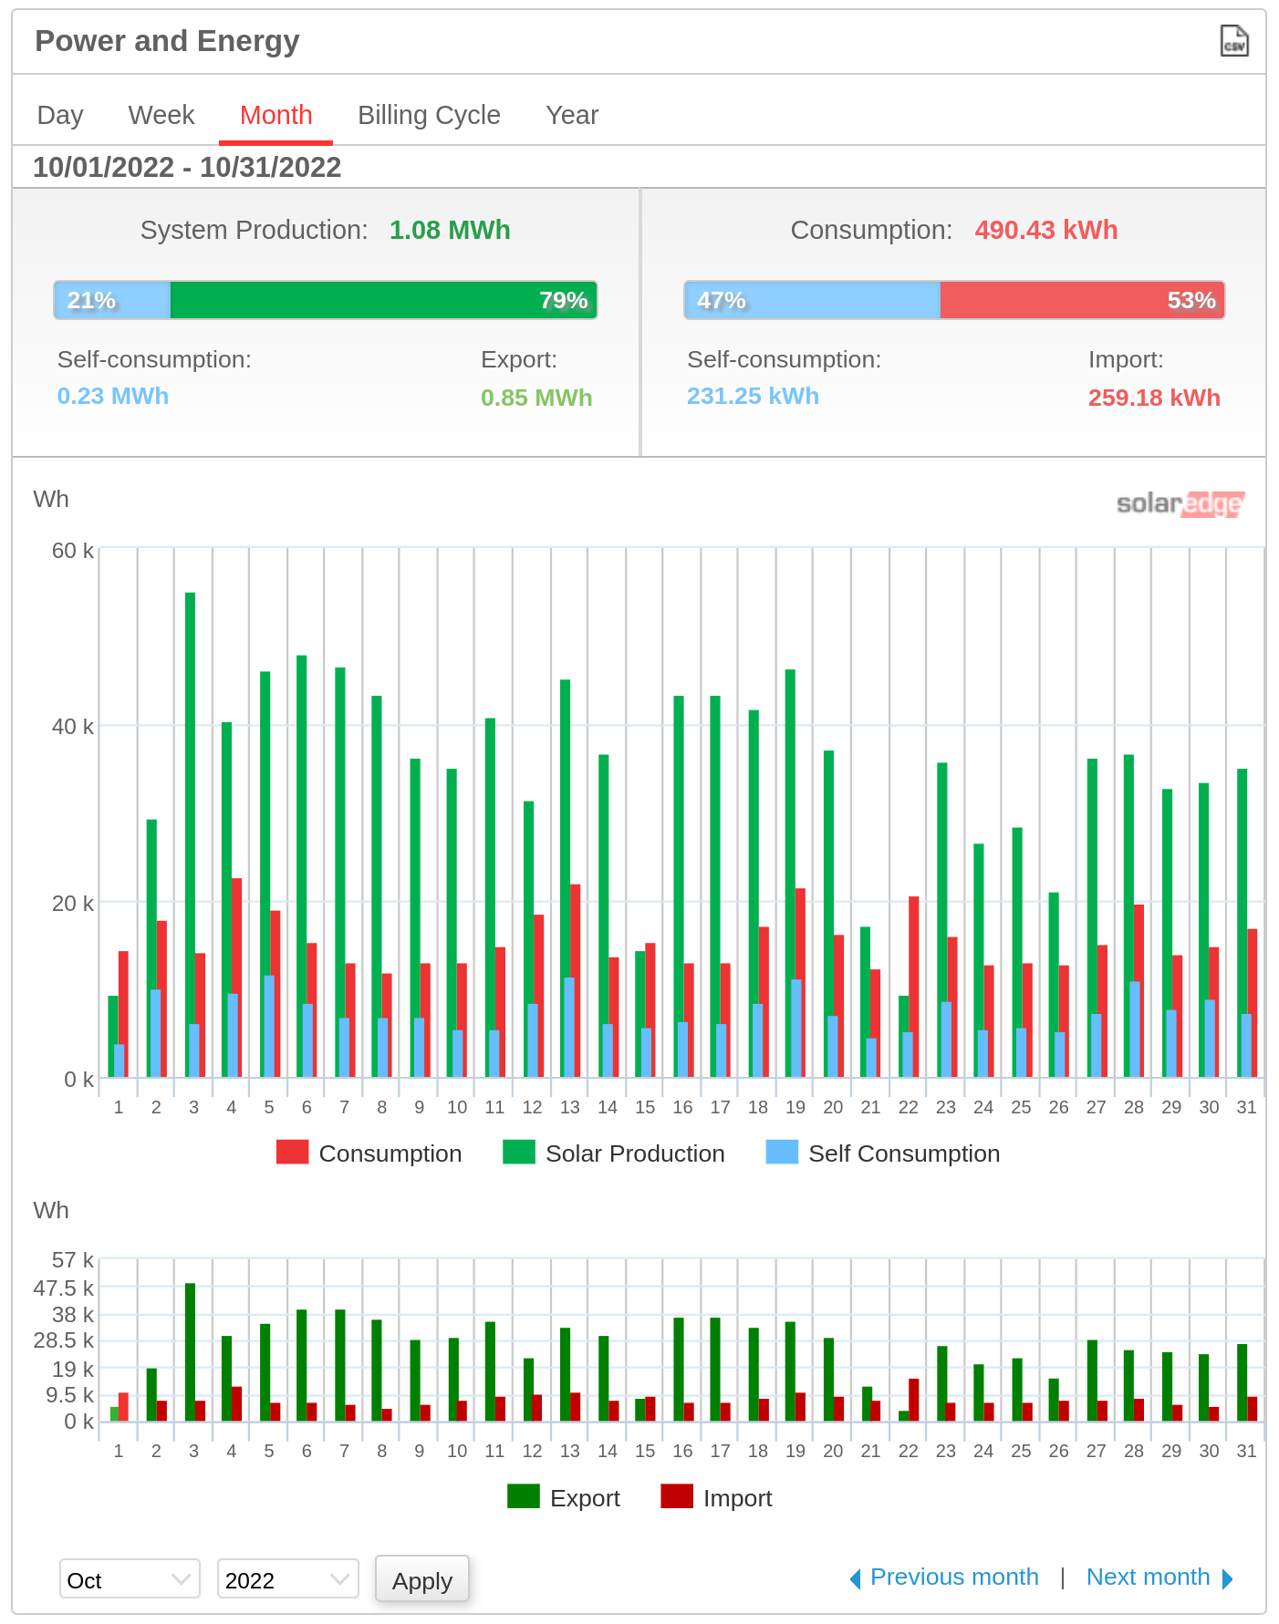Click the green 79% export progress bar
Image resolution: width=1279 pixels, height=1624 pixels.
[383, 301]
